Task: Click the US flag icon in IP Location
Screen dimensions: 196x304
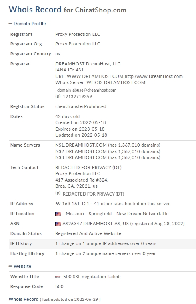Action: pos(58,214)
